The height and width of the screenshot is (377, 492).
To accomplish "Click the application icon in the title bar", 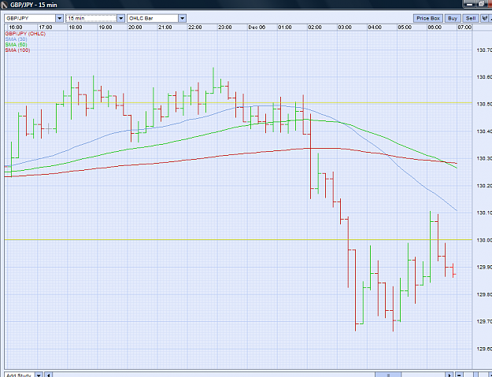I will click(4, 5).
